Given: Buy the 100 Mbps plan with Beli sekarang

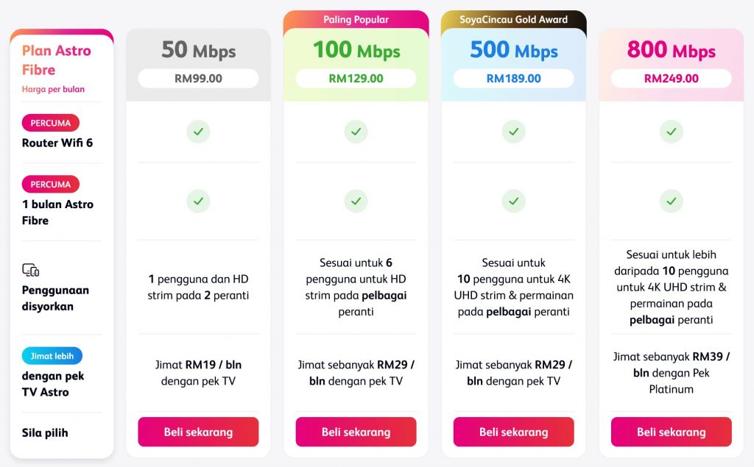Looking at the screenshot, I should point(356,432).
